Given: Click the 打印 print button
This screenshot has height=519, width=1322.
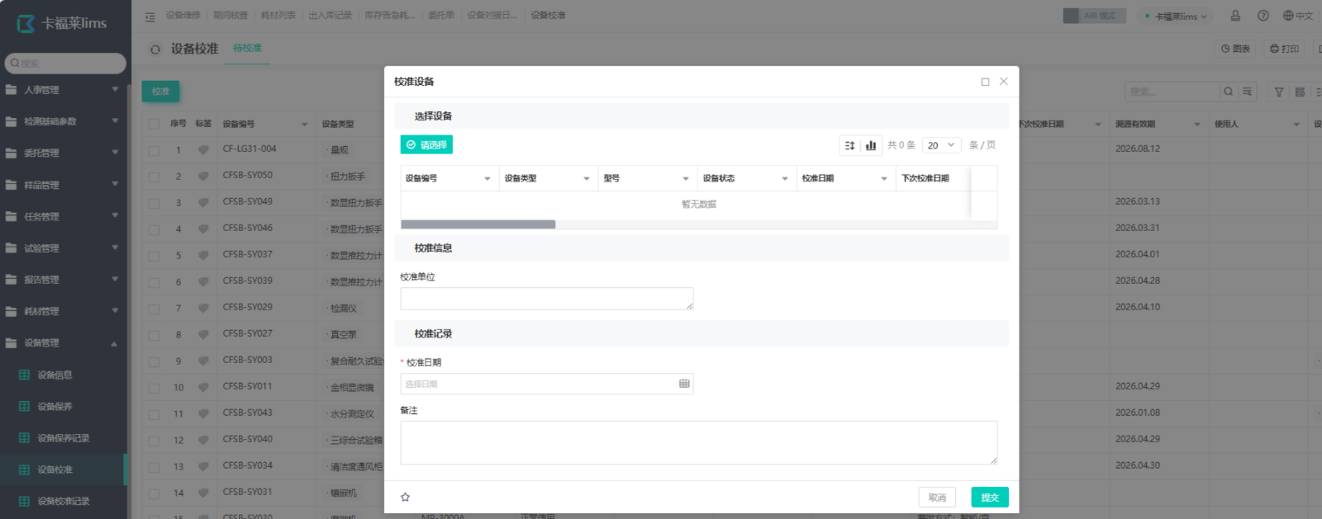Looking at the screenshot, I should [x=1284, y=49].
